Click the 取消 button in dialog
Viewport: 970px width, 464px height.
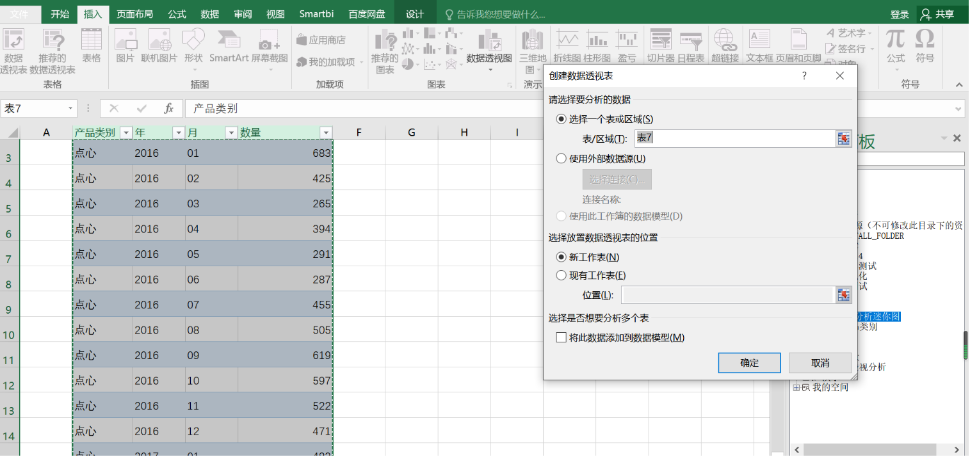tap(820, 363)
